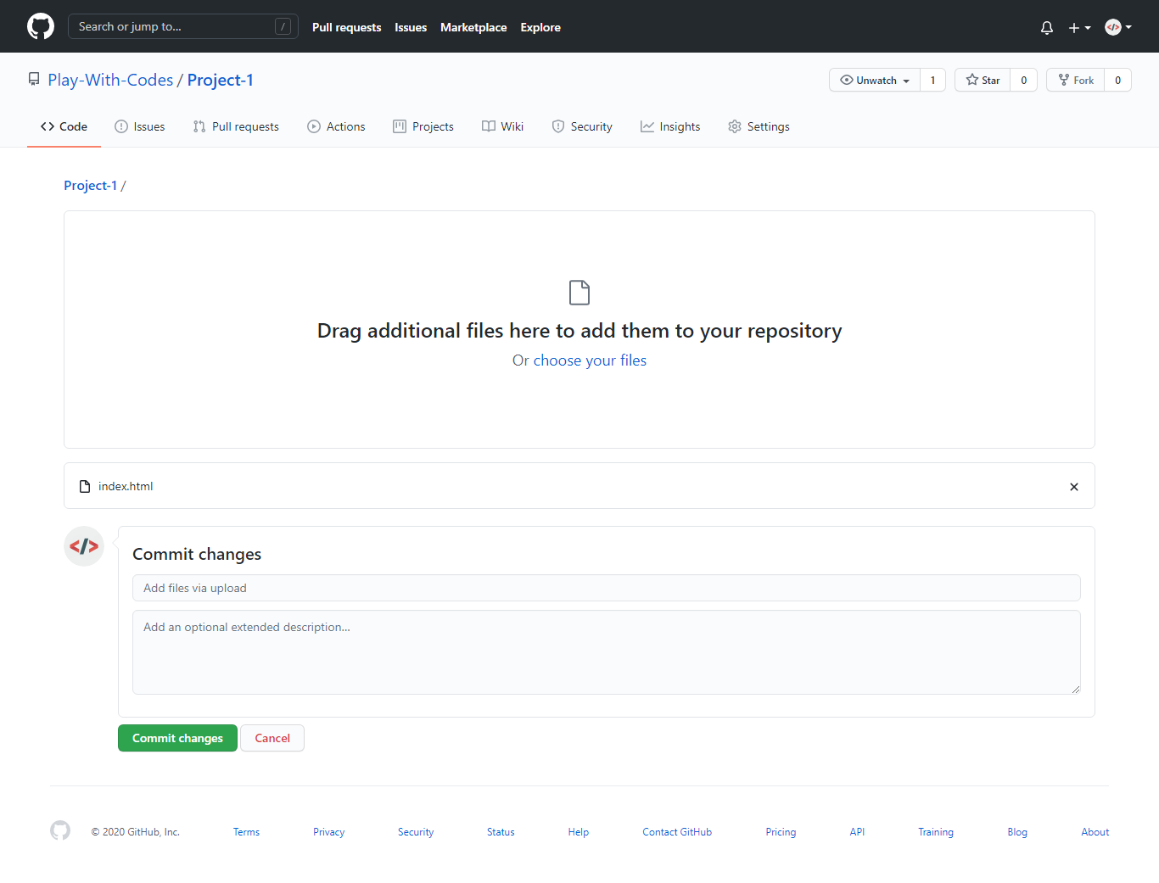Viewport: 1159px width, 883px height.
Task: Open the GitHub home logo
Action: [x=41, y=26]
